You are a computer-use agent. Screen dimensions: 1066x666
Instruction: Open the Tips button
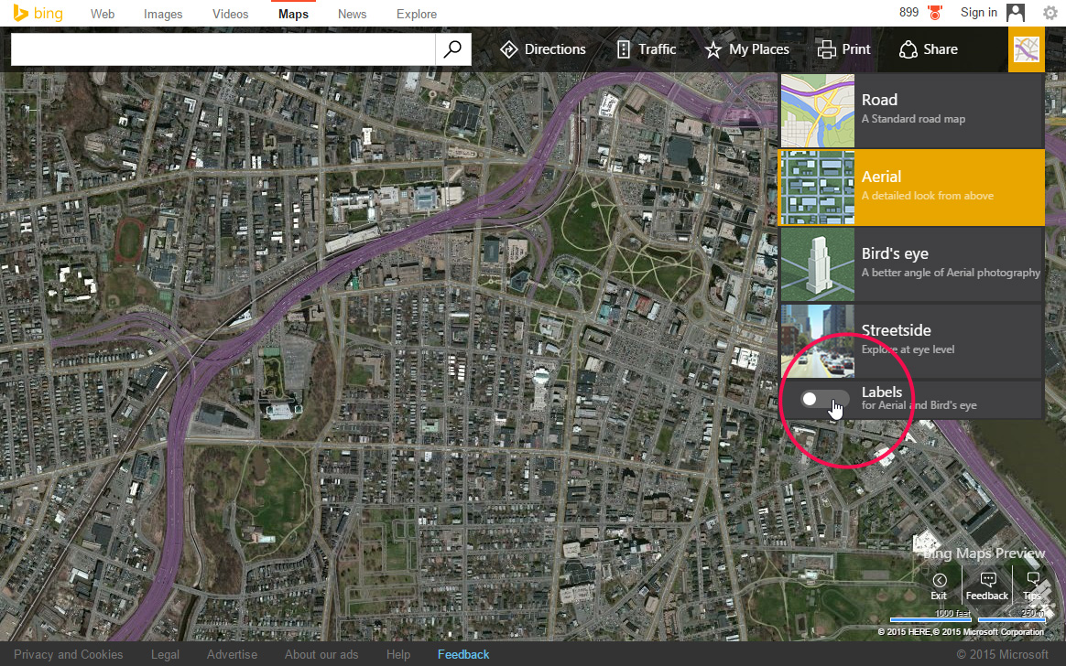pyautogui.click(x=1032, y=586)
